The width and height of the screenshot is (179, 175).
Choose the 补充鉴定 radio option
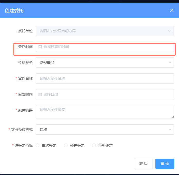[66, 145]
